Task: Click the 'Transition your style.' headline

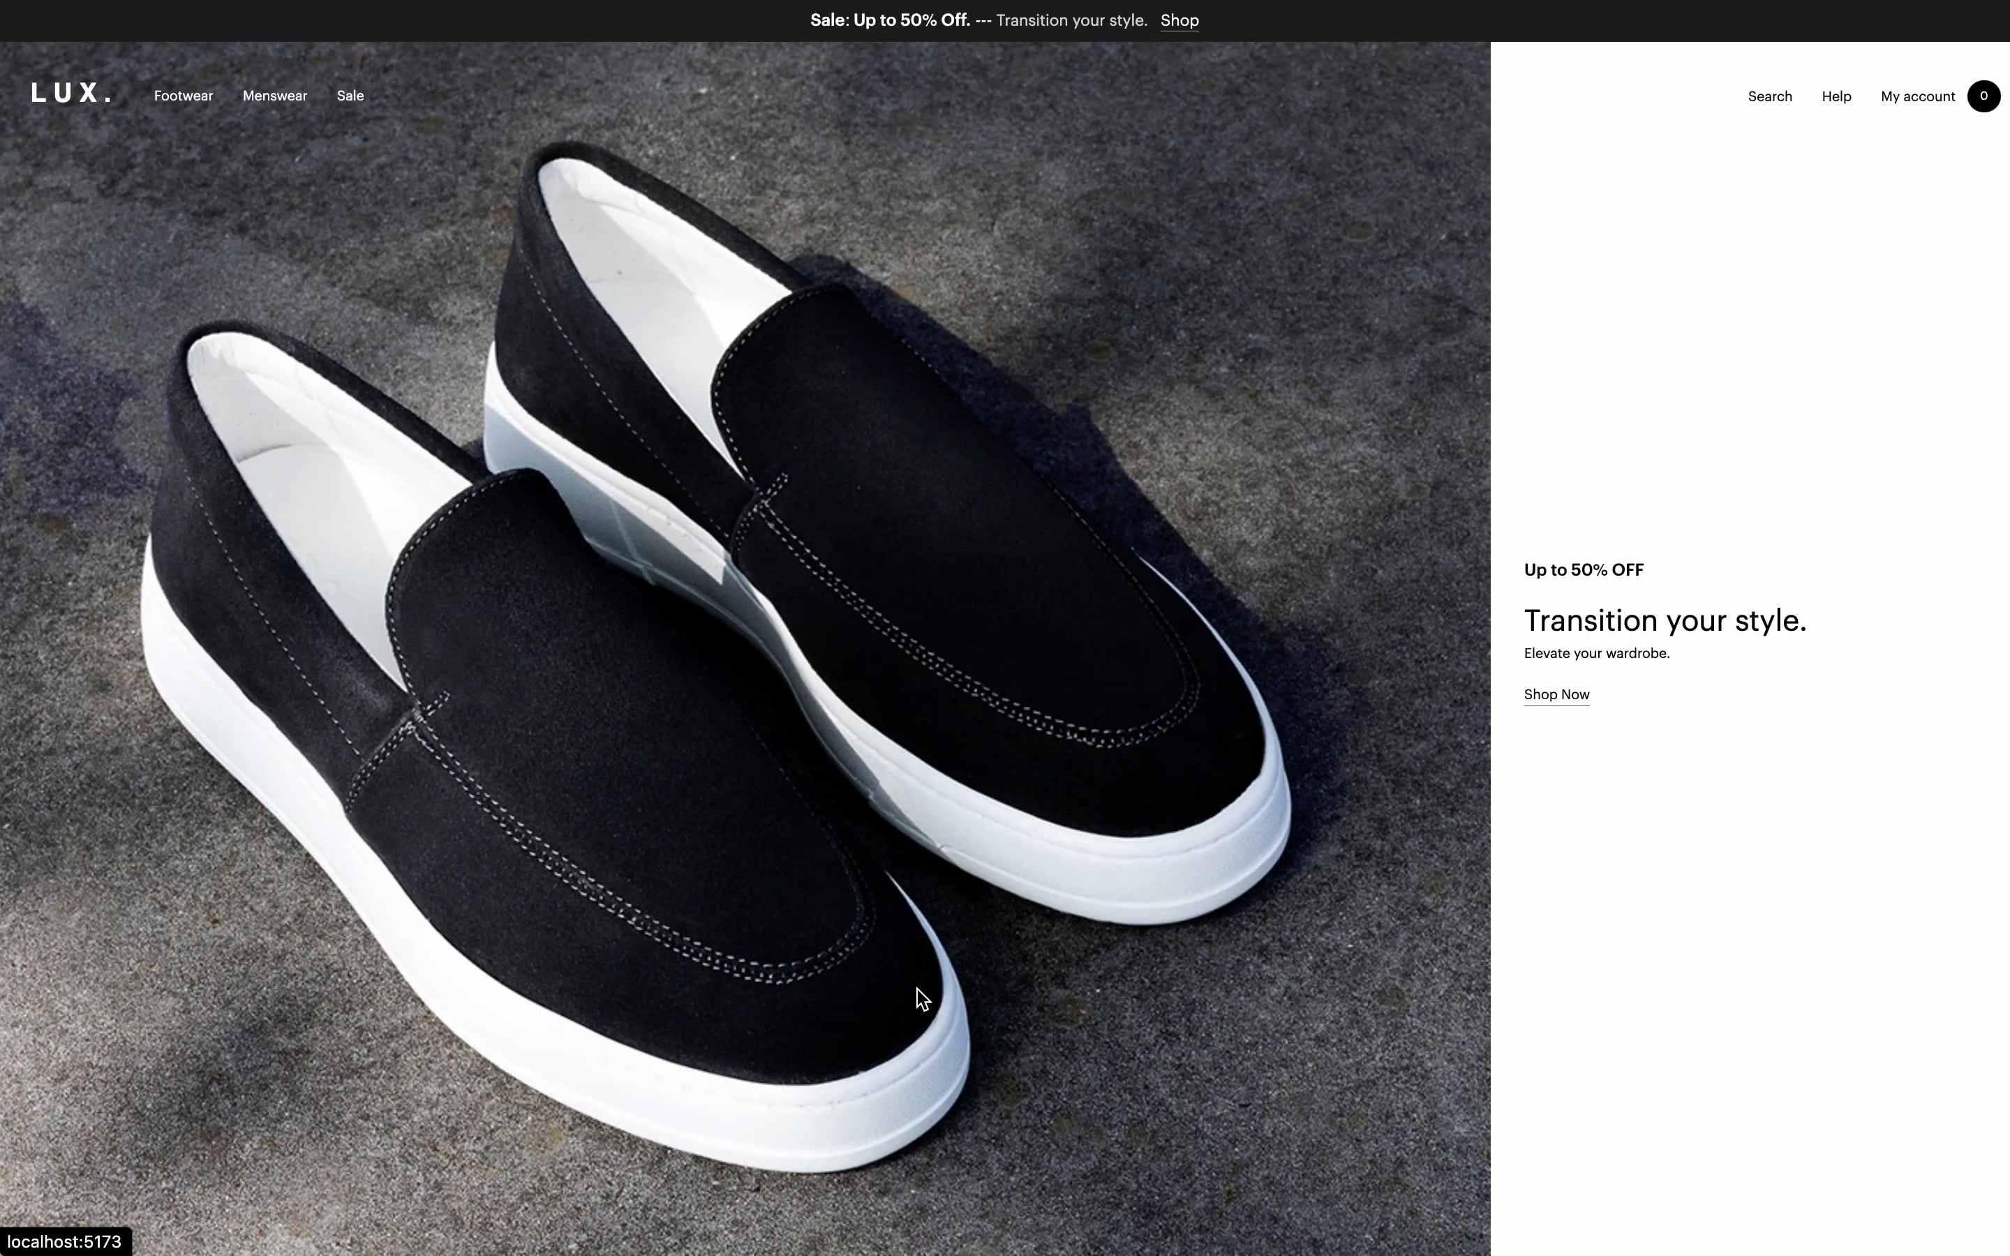Action: [1665, 620]
